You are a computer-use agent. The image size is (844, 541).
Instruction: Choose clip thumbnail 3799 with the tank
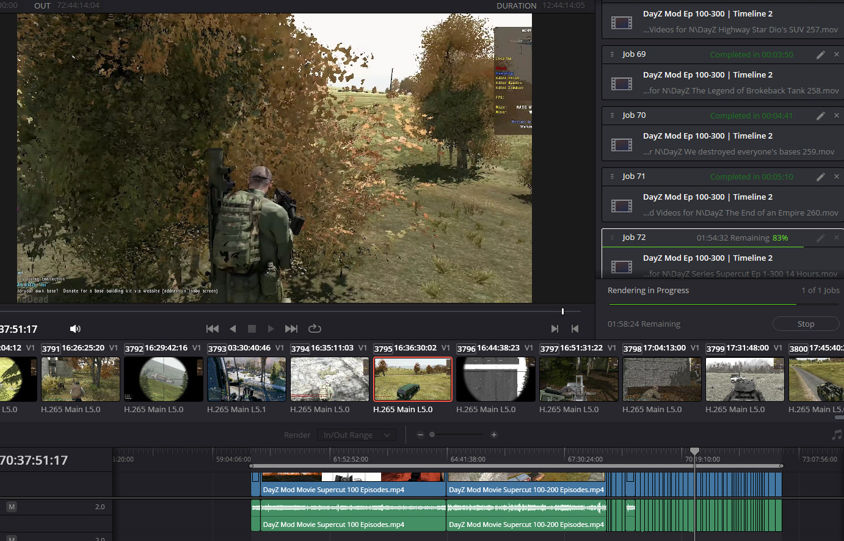745,379
